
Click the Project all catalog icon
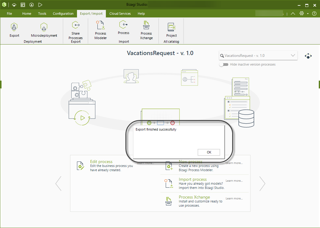pos(171,27)
